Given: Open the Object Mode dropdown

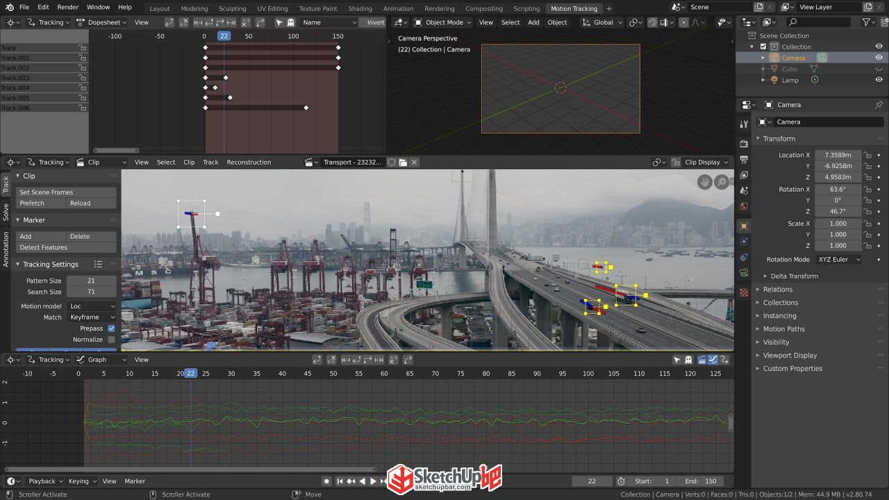Looking at the screenshot, I should (x=442, y=22).
